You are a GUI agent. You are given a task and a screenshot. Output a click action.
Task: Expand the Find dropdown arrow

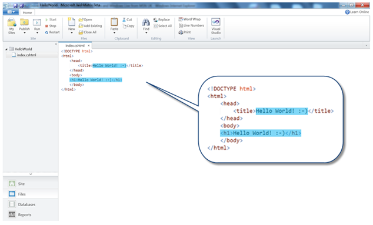(x=146, y=33)
